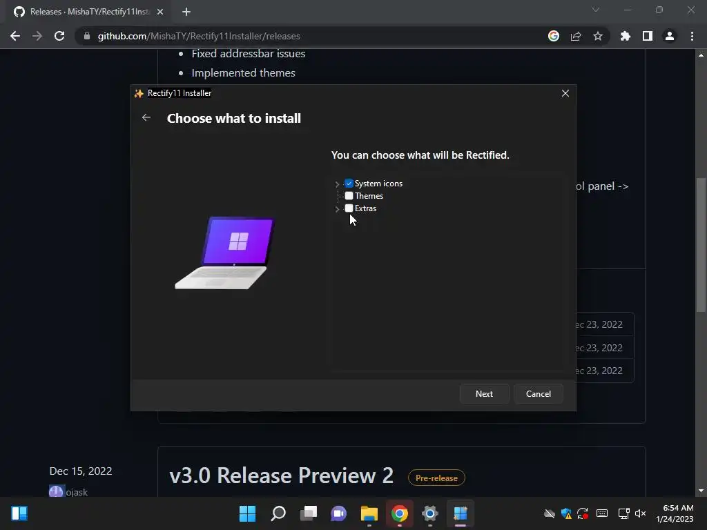Open the ojask author link
Screen dimensions: 707x530
[x=77, y=492]
